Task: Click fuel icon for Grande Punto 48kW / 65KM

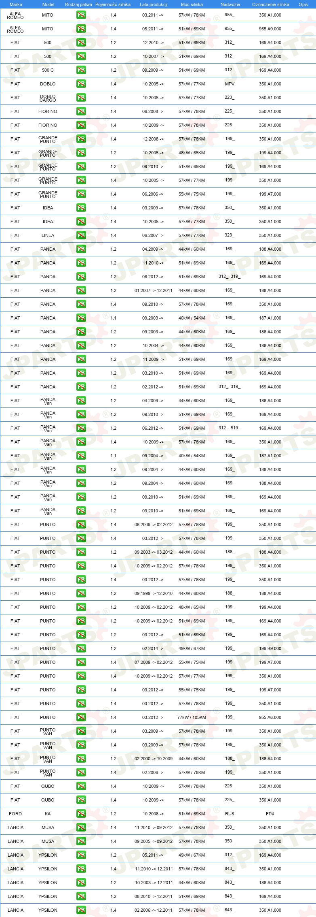Action: [81, 153]
